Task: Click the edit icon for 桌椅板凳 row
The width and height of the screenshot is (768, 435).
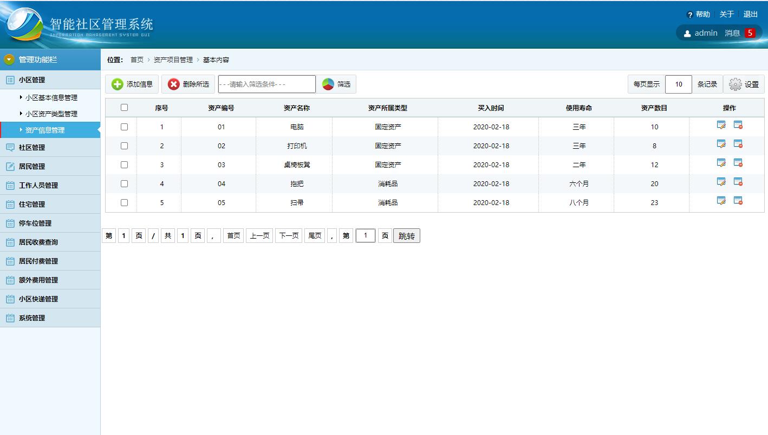Action: click(721, 163)
